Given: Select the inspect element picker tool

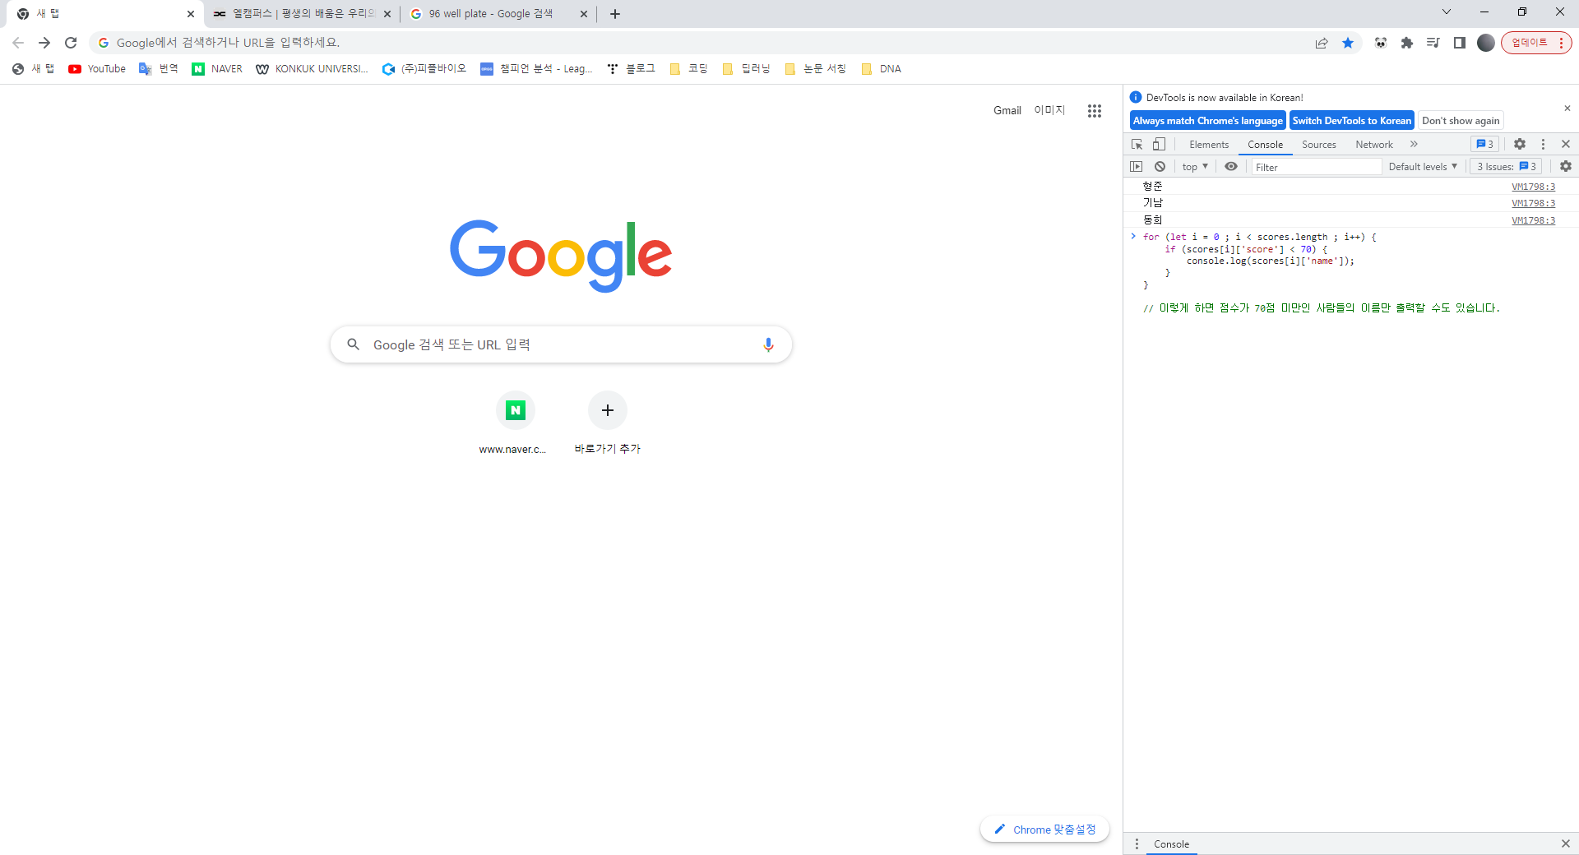Looking at the screenshot, I should tap(1137, 144).
